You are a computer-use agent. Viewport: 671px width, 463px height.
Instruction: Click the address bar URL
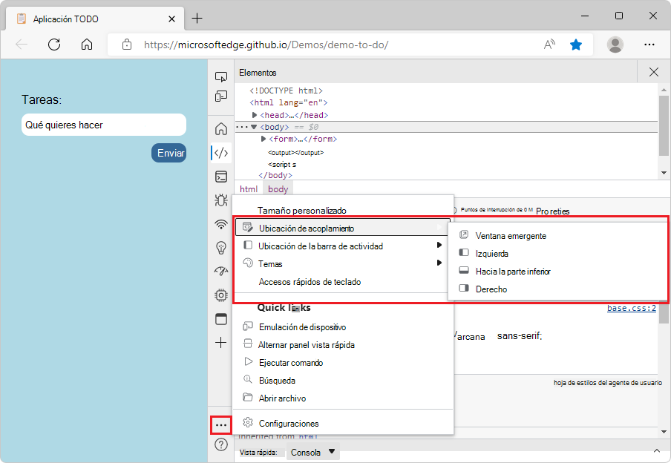[x=266, y=45]
